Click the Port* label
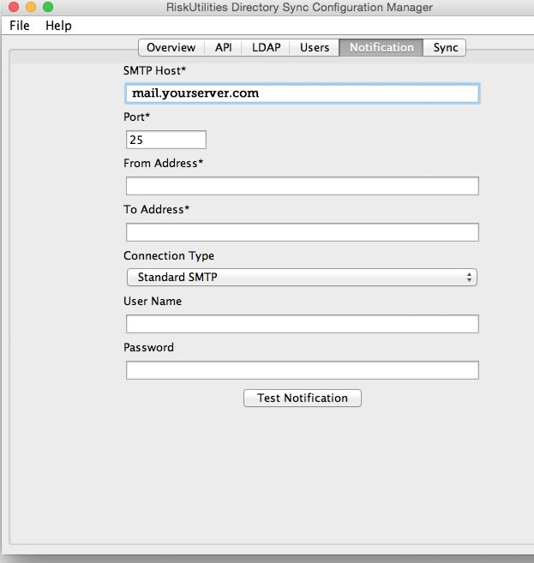This screenshot has width=534, height=563. pyautogui.click(x=137, y=117)
